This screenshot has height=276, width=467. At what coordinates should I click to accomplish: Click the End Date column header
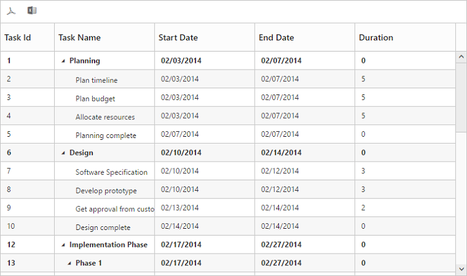(276, 37)
